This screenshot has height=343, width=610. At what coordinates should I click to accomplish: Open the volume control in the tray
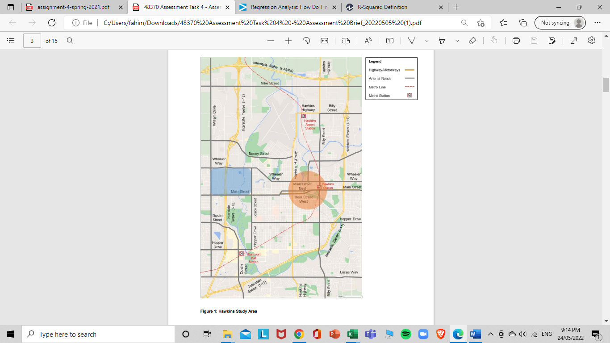coord(522,334)
